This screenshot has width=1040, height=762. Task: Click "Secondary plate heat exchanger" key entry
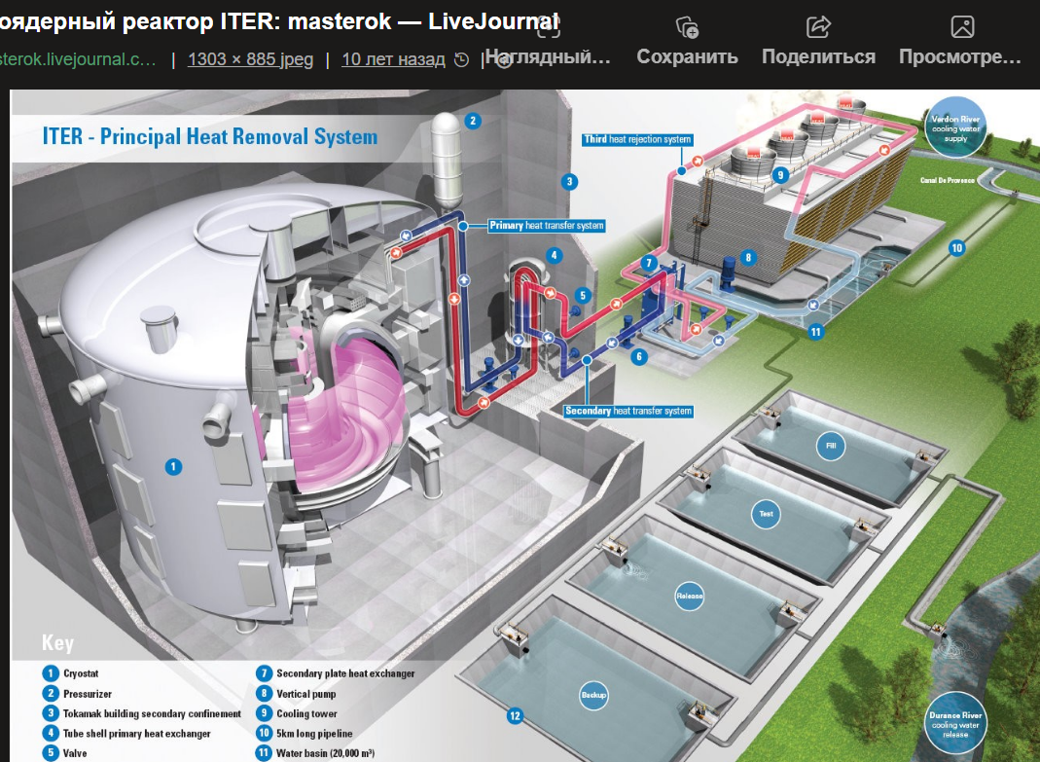point(336,673)
